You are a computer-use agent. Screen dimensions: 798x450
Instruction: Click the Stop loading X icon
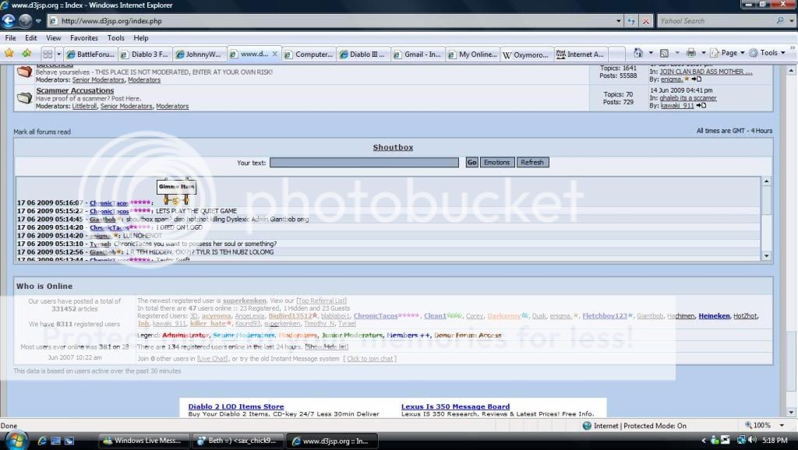[x=645, y=21]
